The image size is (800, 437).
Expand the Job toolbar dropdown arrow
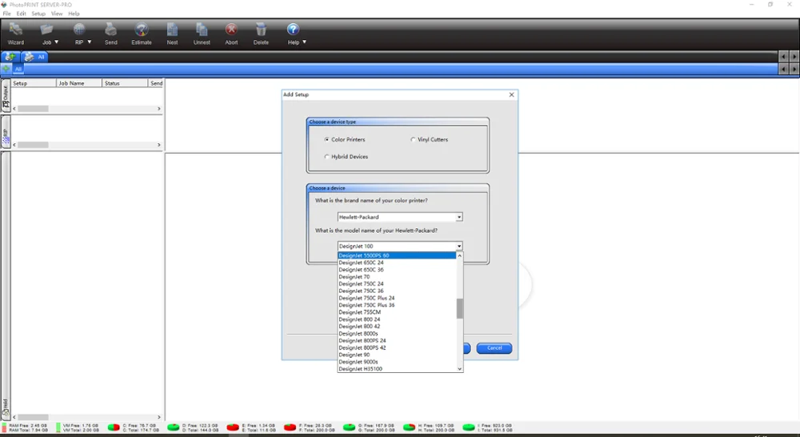[x=57, y=42]
